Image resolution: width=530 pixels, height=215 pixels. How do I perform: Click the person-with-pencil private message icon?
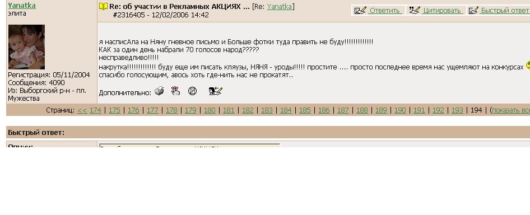click(x=215, y=91)
